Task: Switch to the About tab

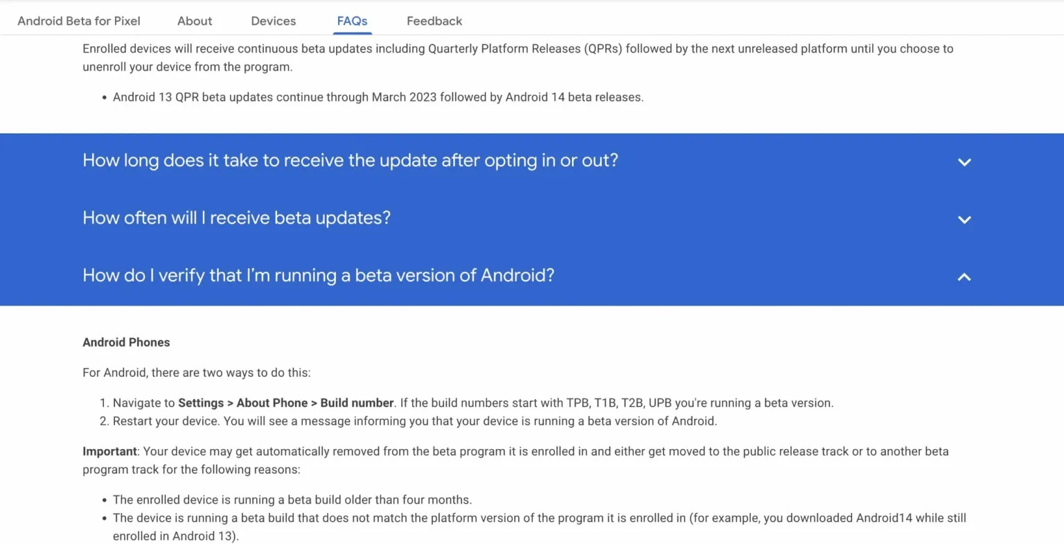Action: click(x=195, y=21)
